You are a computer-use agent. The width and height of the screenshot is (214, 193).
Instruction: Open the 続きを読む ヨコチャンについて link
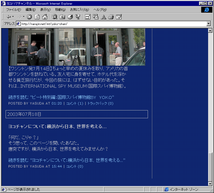point(67,160)
